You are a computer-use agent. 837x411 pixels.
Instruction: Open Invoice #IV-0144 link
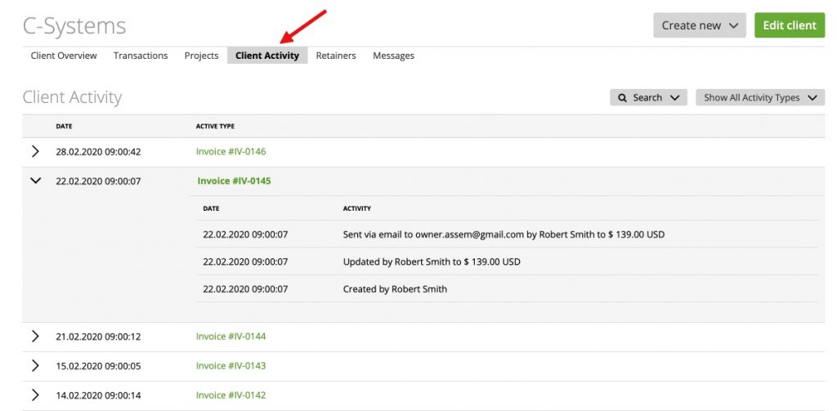click(x=231, y=337)
